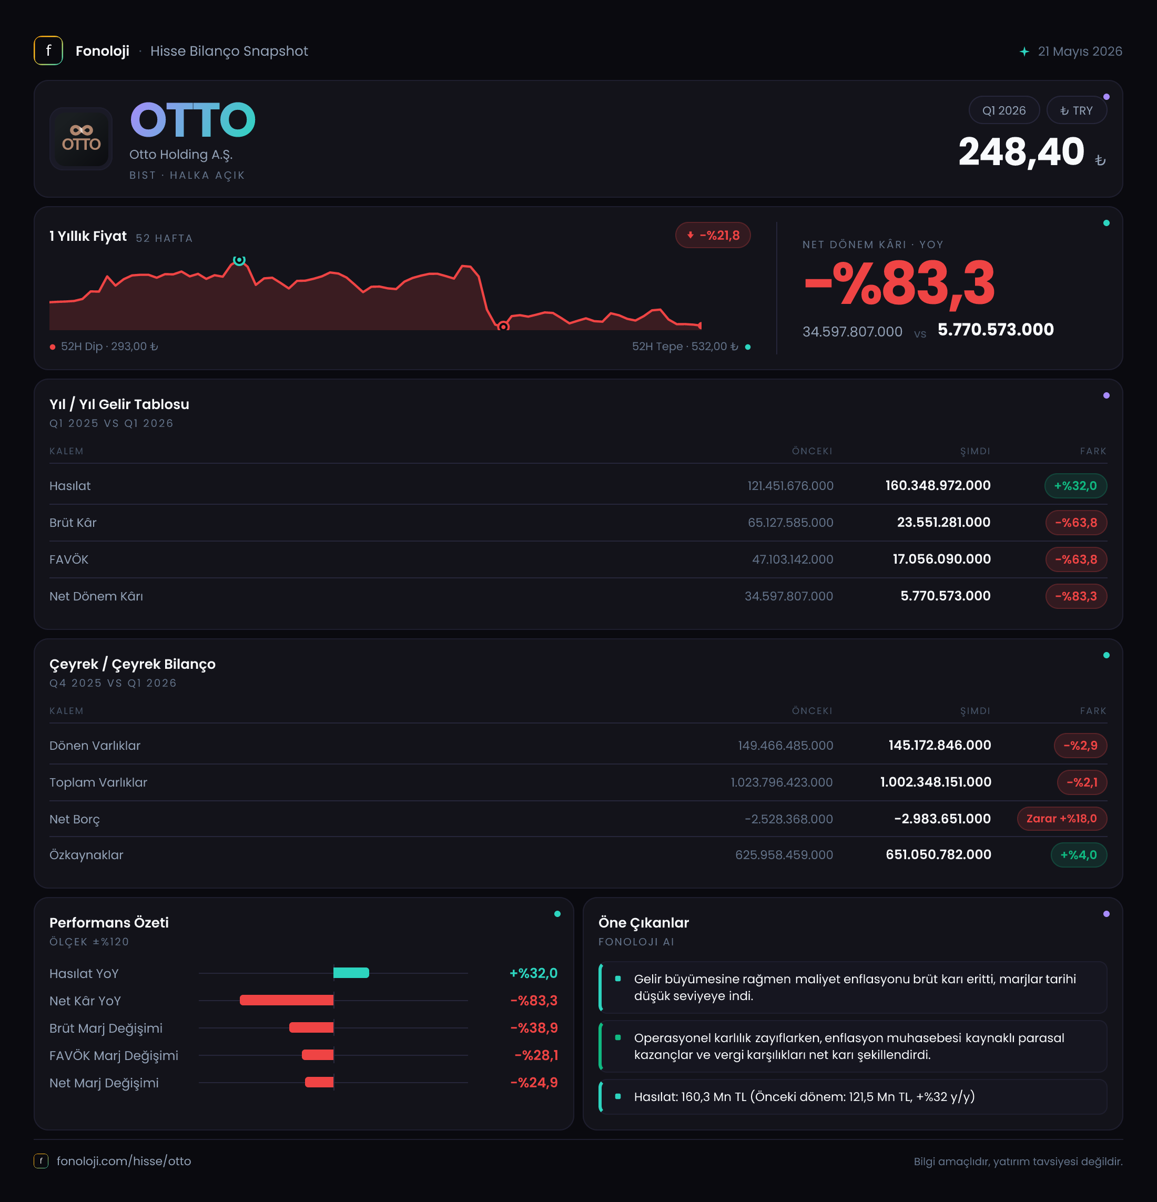Click the OTTO company logo thumbnail
The image size is (1157, 1202).
click(81, 139)
